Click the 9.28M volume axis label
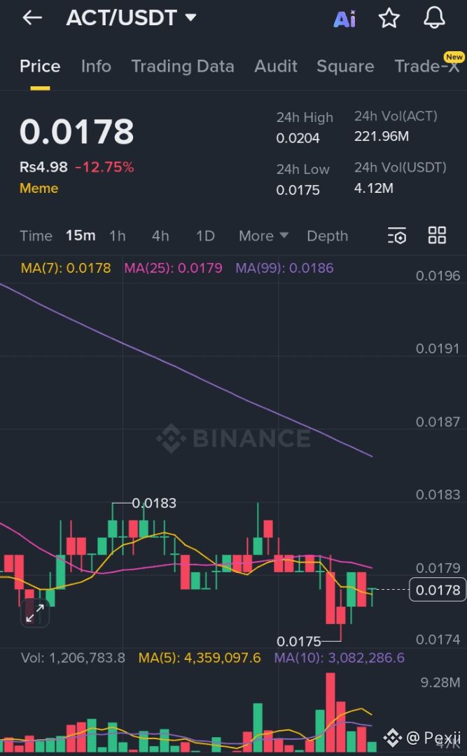This screenshot has width=467, height=756. (x=440, y=683)
